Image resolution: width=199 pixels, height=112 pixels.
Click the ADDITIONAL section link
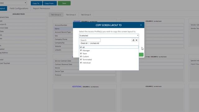(77, 86)
